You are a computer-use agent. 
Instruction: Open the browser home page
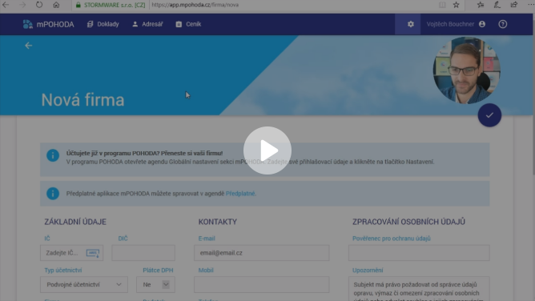(56, 5)
